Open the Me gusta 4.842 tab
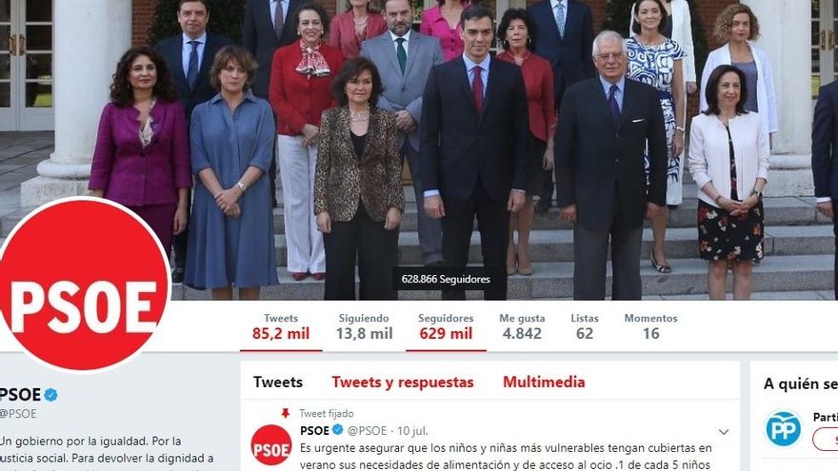 tap(522, 326)
